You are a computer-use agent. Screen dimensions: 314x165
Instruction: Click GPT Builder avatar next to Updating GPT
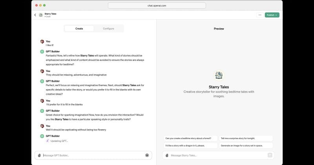pos(42,136)
